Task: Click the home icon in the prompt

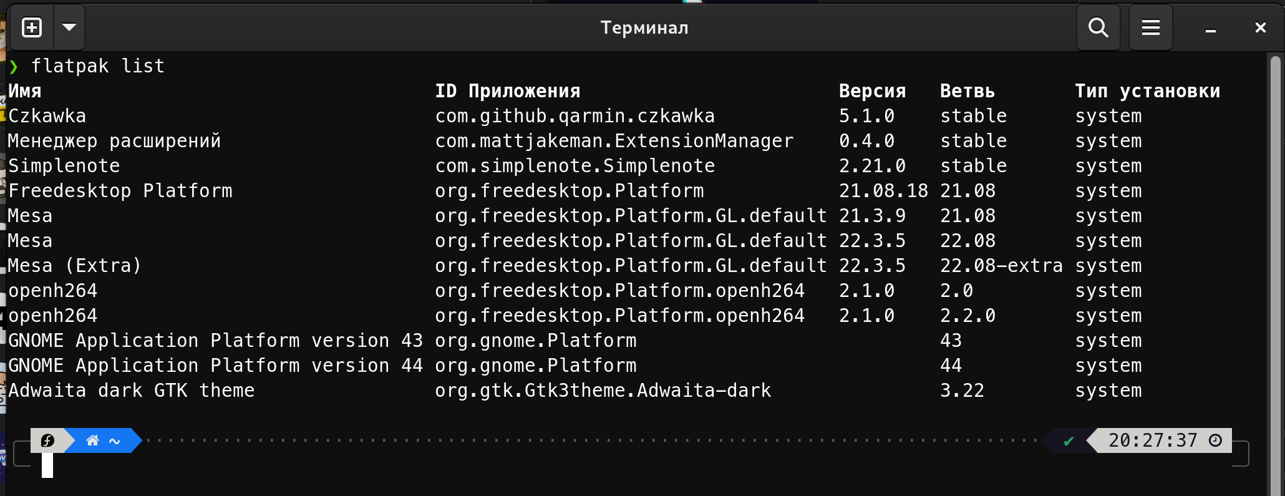Action: pyautogui.click(x=92, y=440)
